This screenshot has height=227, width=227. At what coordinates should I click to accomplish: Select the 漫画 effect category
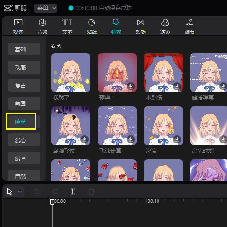tap(24, 158)
